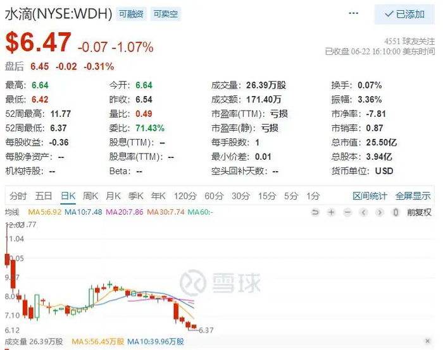Viewport: 443px width, 350px height.
Task: Click the 52周最低 value 6.37
Action: [x=58, y=128]
